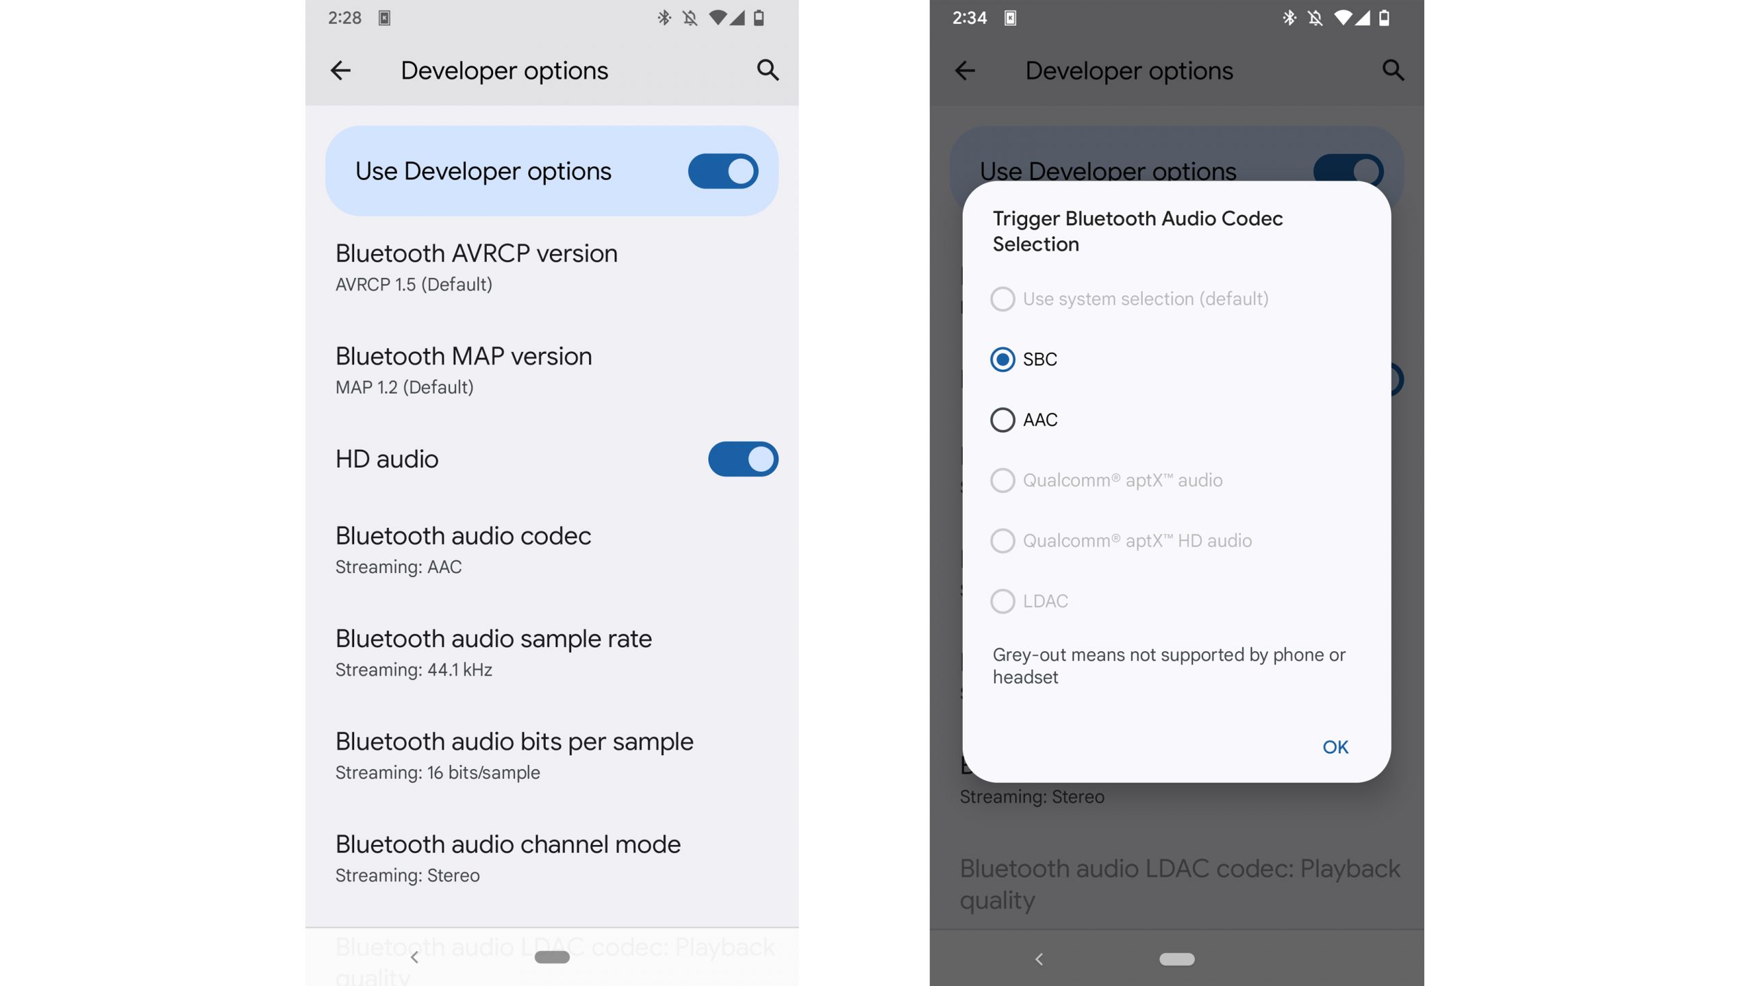Select AAC codec radio button
The width and height of the screenshot is (1753, 986).
pos(1003,420)
